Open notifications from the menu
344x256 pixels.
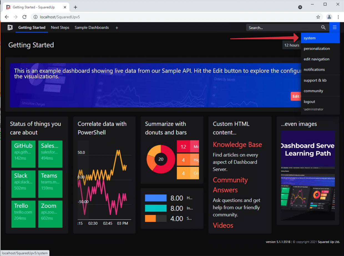(320, 70)
